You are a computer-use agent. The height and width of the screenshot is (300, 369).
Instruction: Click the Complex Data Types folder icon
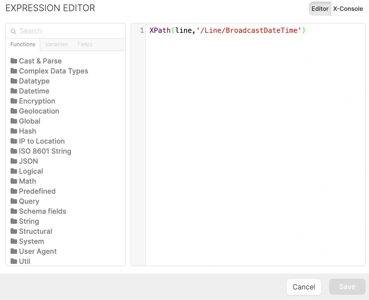click(14, 71)
